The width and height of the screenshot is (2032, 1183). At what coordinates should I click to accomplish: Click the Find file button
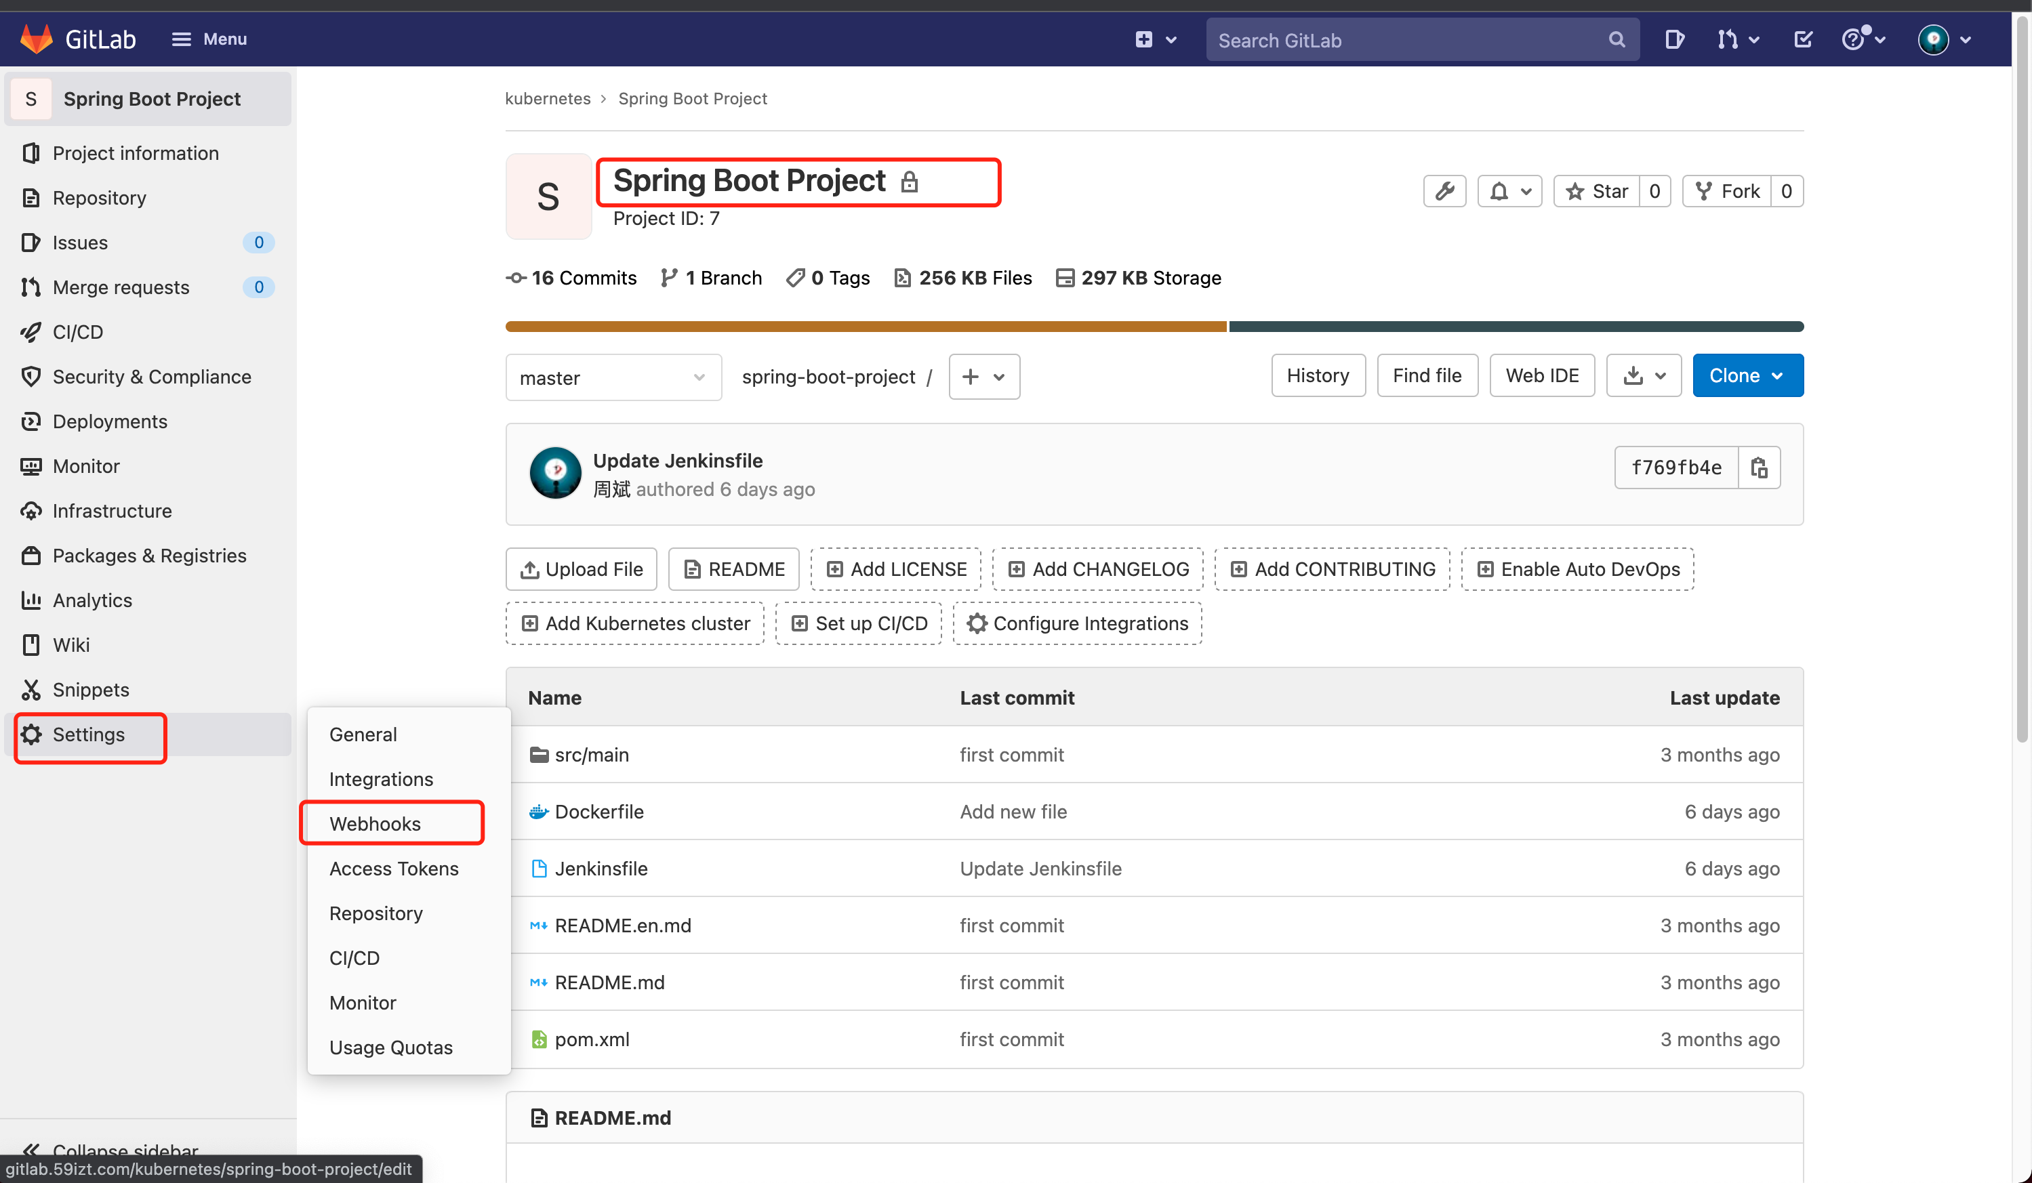pyautogui.click(x=1427, y=375)
